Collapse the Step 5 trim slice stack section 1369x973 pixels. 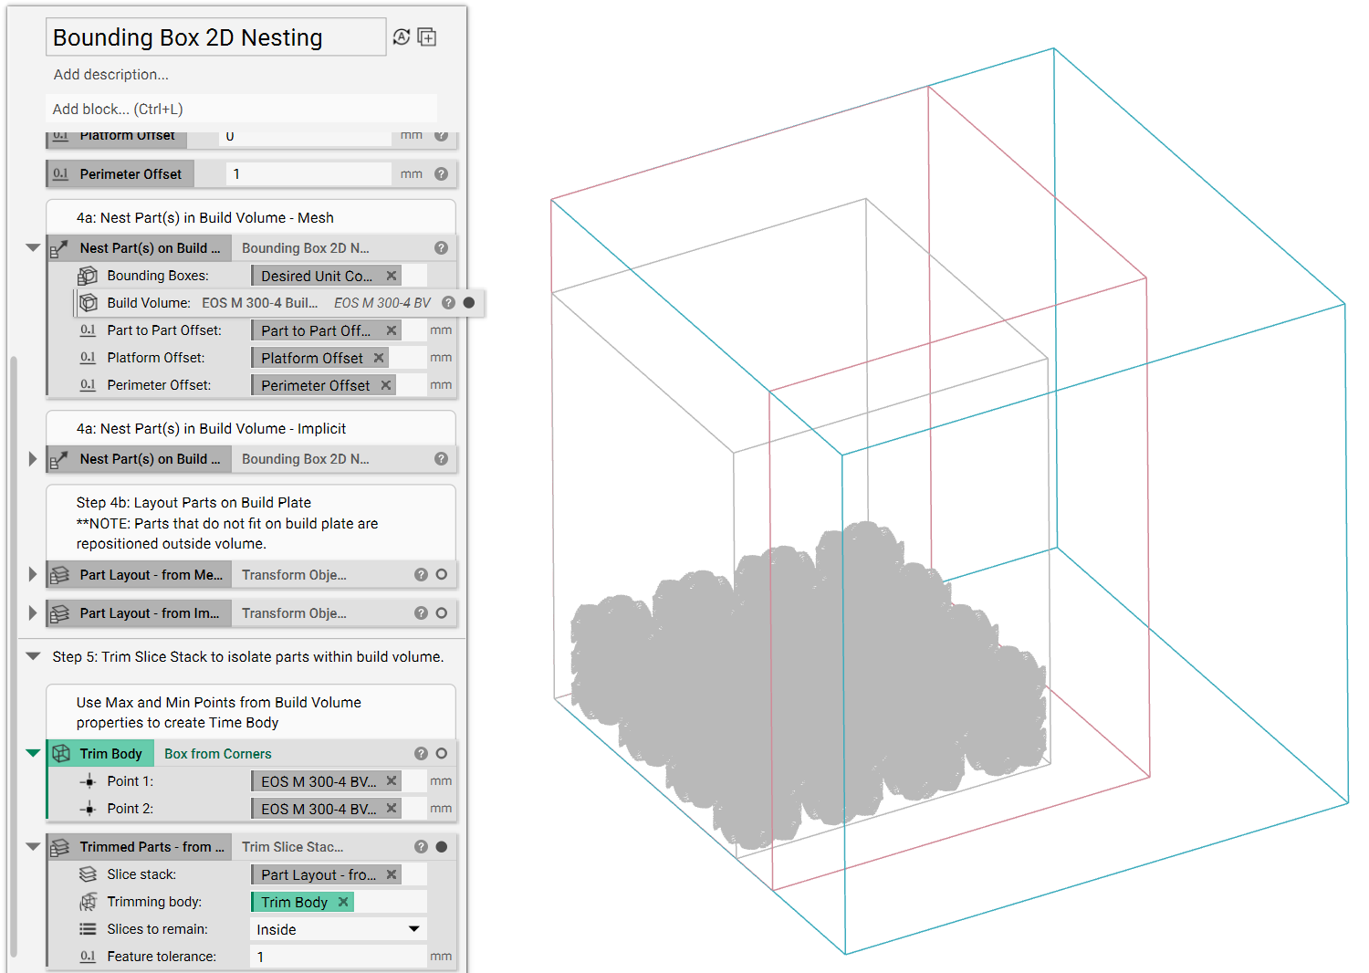pyautogui.click(x=33, y=656)
